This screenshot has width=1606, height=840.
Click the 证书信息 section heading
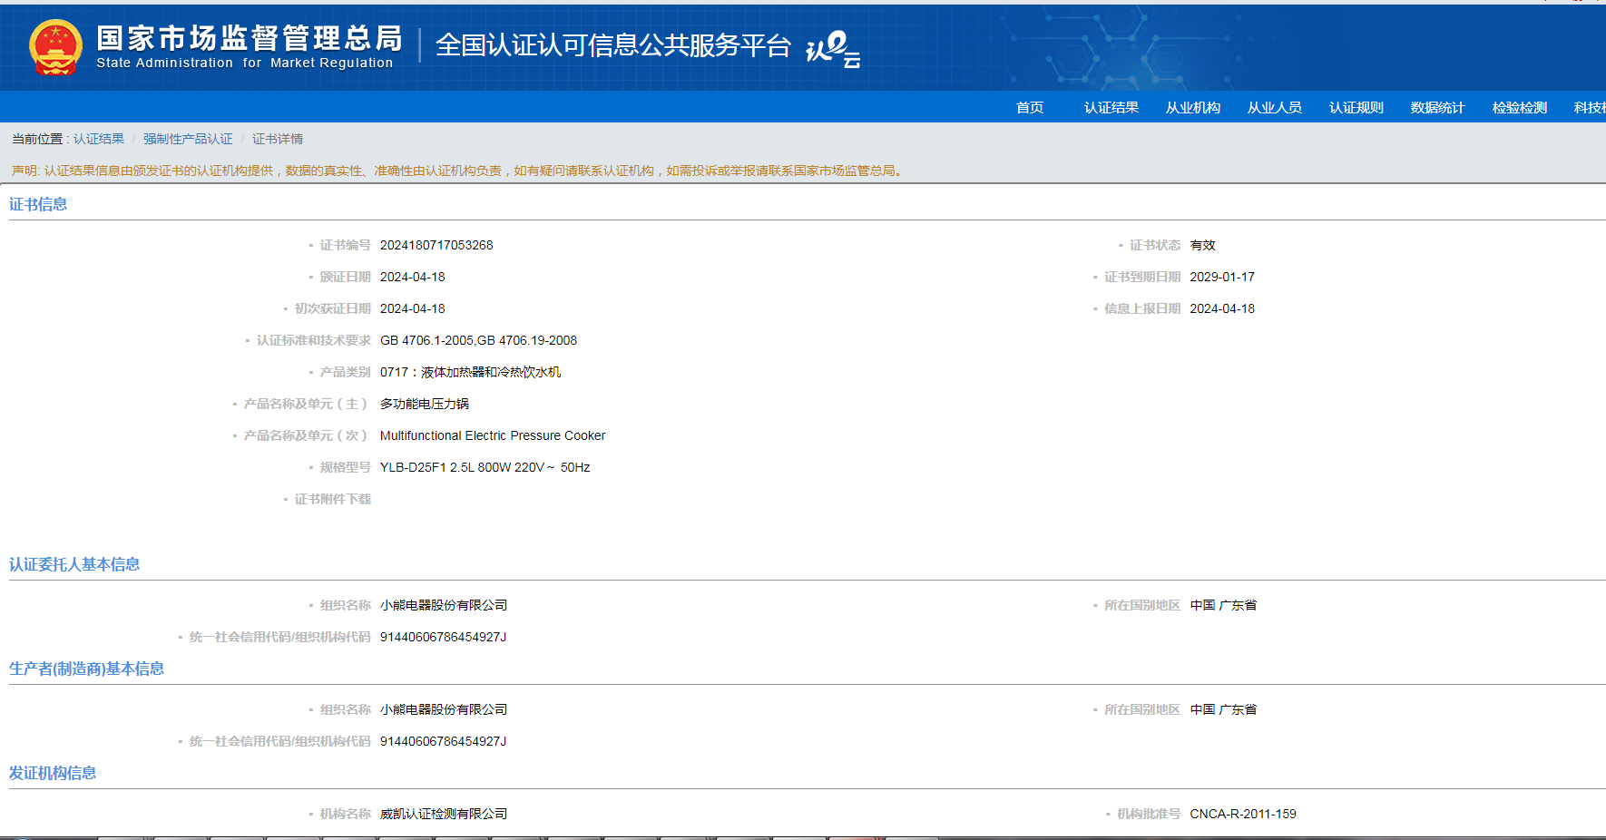tap(38, 204)
